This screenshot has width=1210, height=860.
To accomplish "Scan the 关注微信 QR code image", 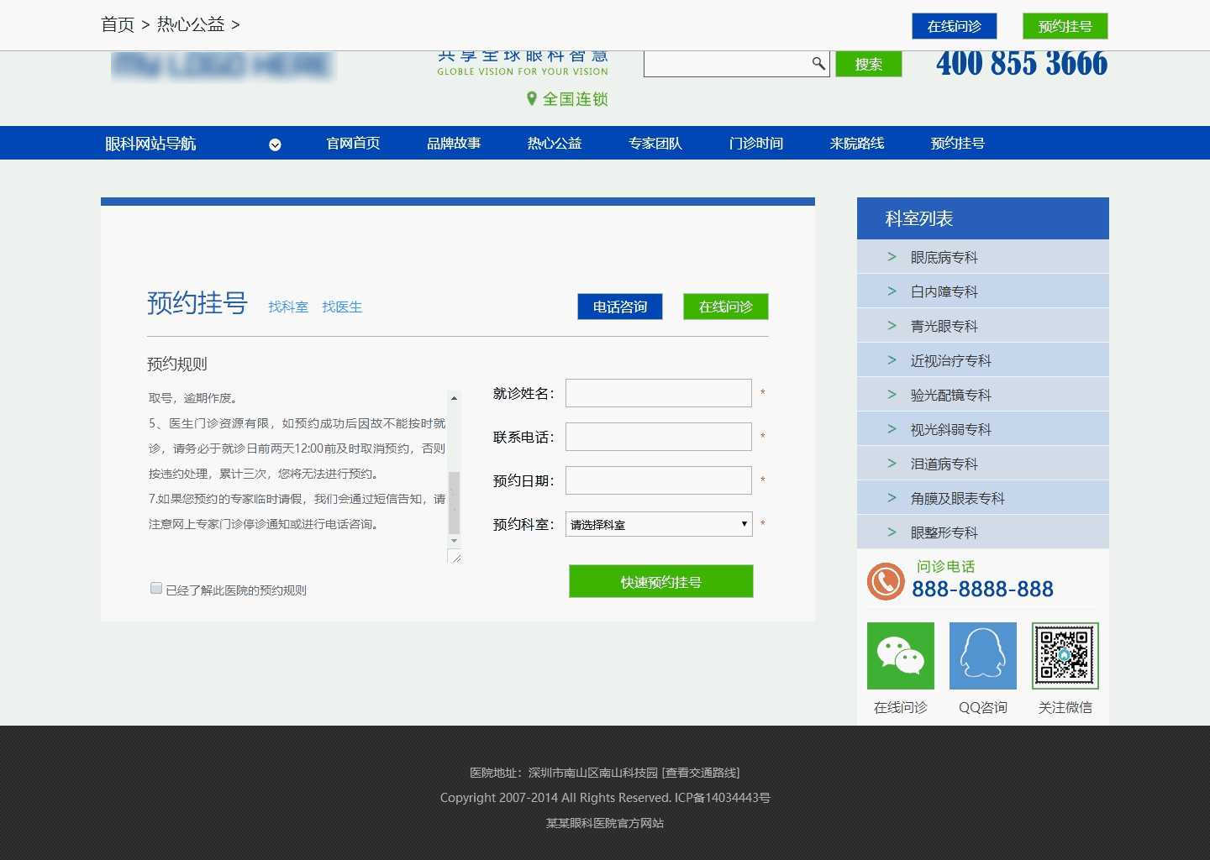I will (x=1065, y=656).
